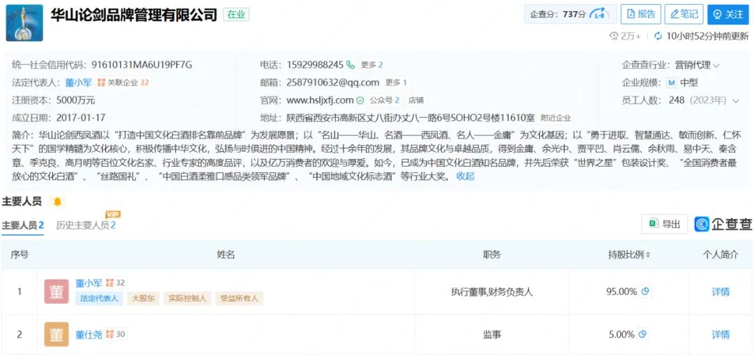Open 董小军 name link in table
Image resolution: width=754 pixels, height=359 pixels.
pos(89,283)
